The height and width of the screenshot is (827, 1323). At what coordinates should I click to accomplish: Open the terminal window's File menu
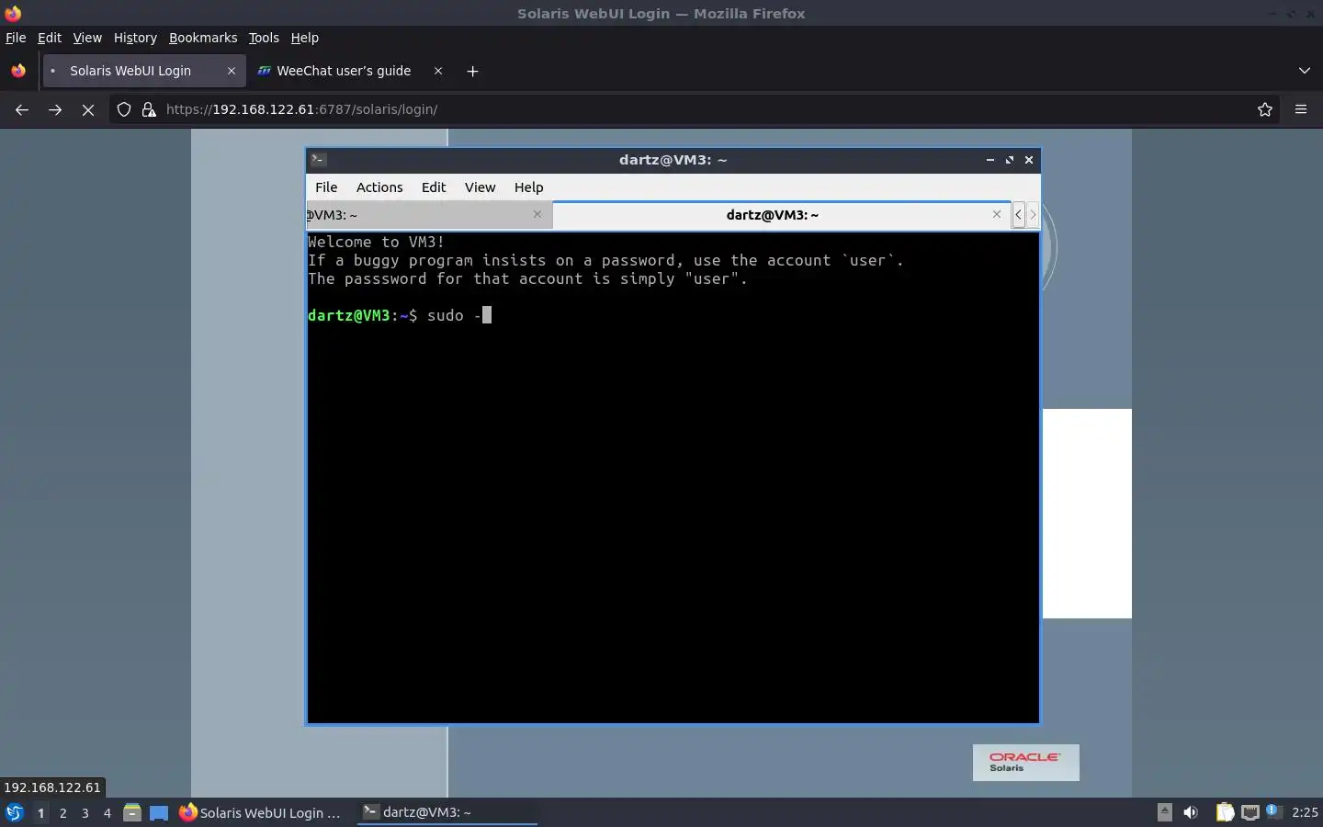pyautogui.click(x=326, y=187)
